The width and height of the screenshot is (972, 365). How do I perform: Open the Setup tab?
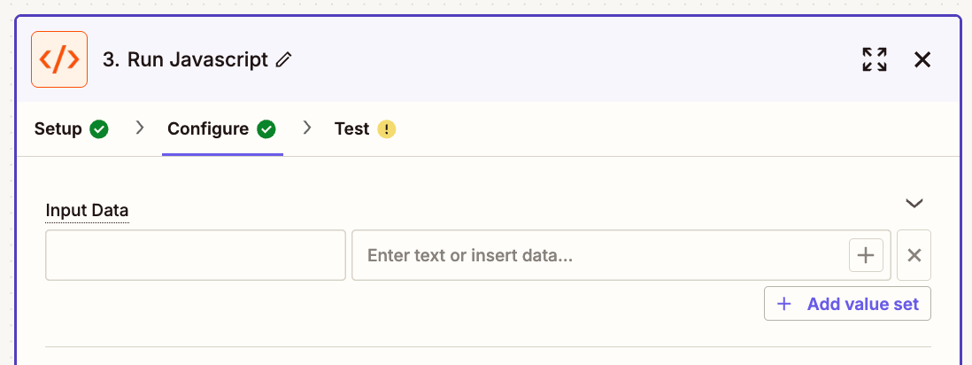click(72, 129)
